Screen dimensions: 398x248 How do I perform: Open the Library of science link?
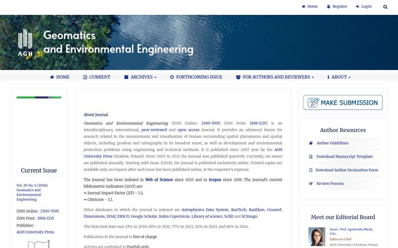tap(207, 217)
